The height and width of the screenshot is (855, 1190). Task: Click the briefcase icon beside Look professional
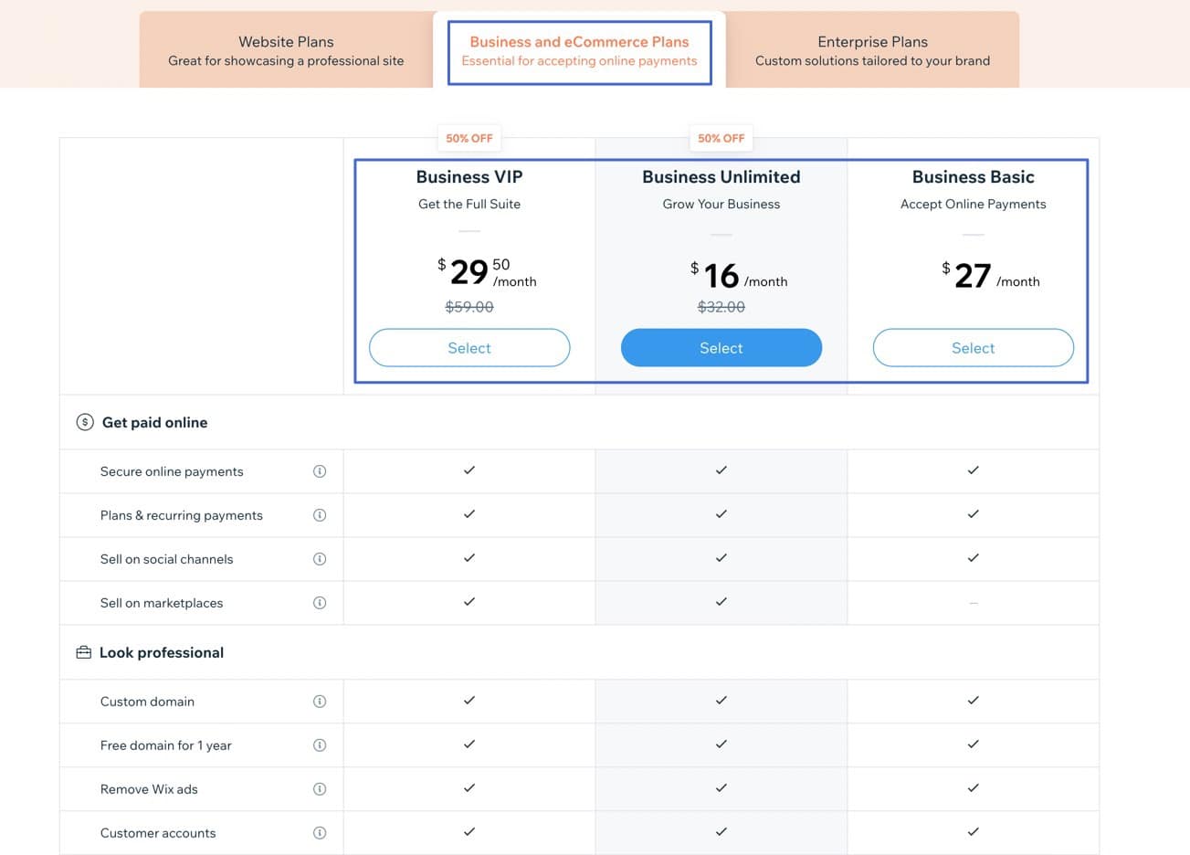[x=84, y=652]
